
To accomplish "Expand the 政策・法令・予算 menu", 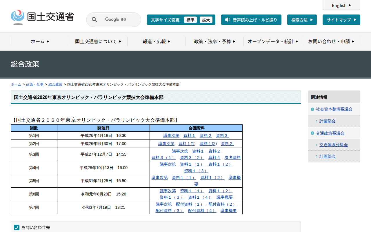I will pos(214,41).
